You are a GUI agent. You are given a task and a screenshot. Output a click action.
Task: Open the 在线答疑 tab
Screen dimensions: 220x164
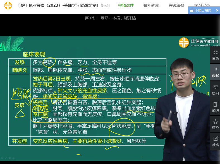[177, 5]
